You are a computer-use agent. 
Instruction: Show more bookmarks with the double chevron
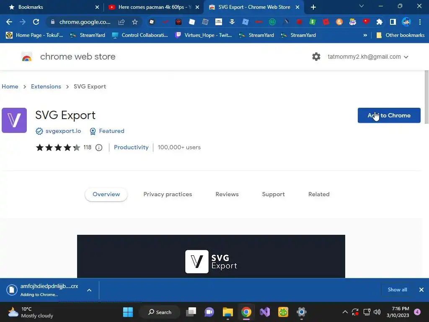(365, 35)
